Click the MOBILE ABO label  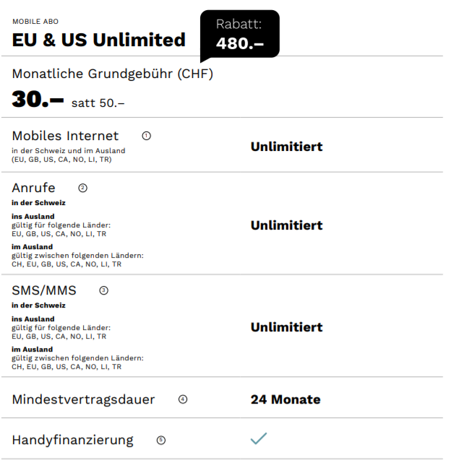[x=35, y=22]
